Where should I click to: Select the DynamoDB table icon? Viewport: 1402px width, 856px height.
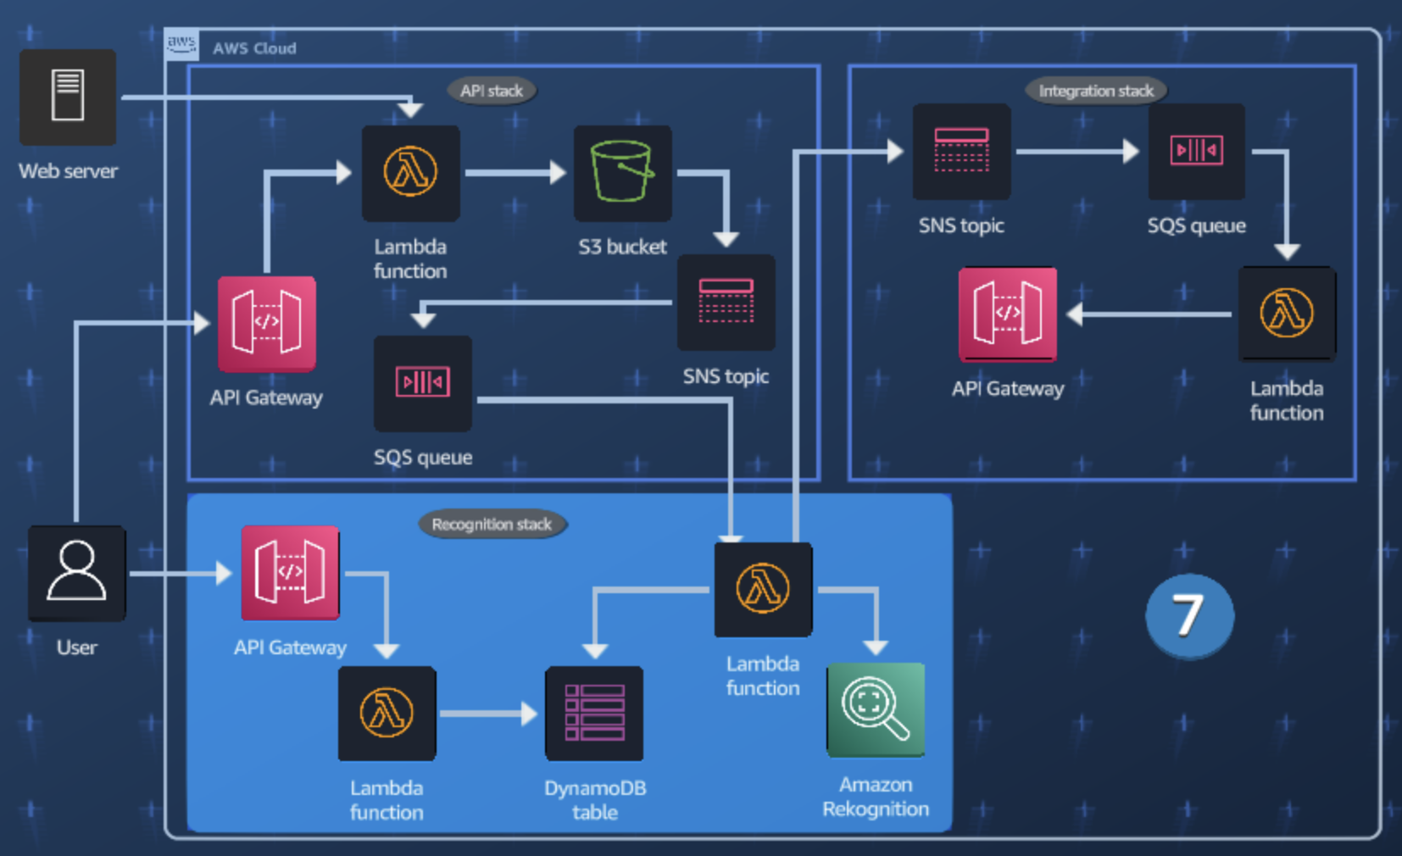(x=594, y=714)
